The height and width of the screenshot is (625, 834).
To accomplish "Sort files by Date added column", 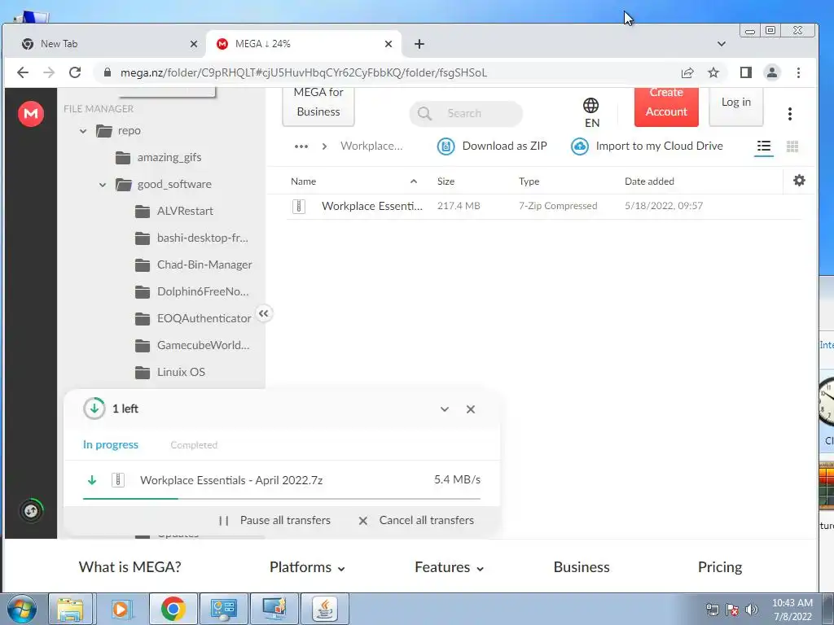I will (x=649, y=181).
